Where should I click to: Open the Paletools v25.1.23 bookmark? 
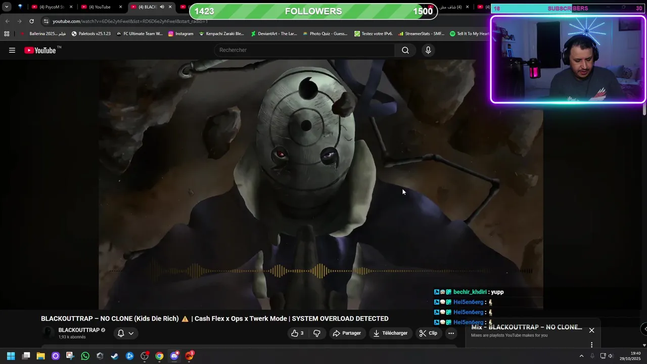[91, 34]
